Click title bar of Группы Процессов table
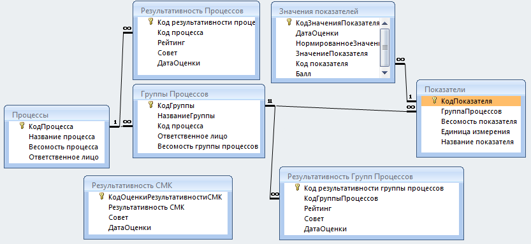This screenshot has height=244, width=531. pyautogui.click(x=198, y=93)
